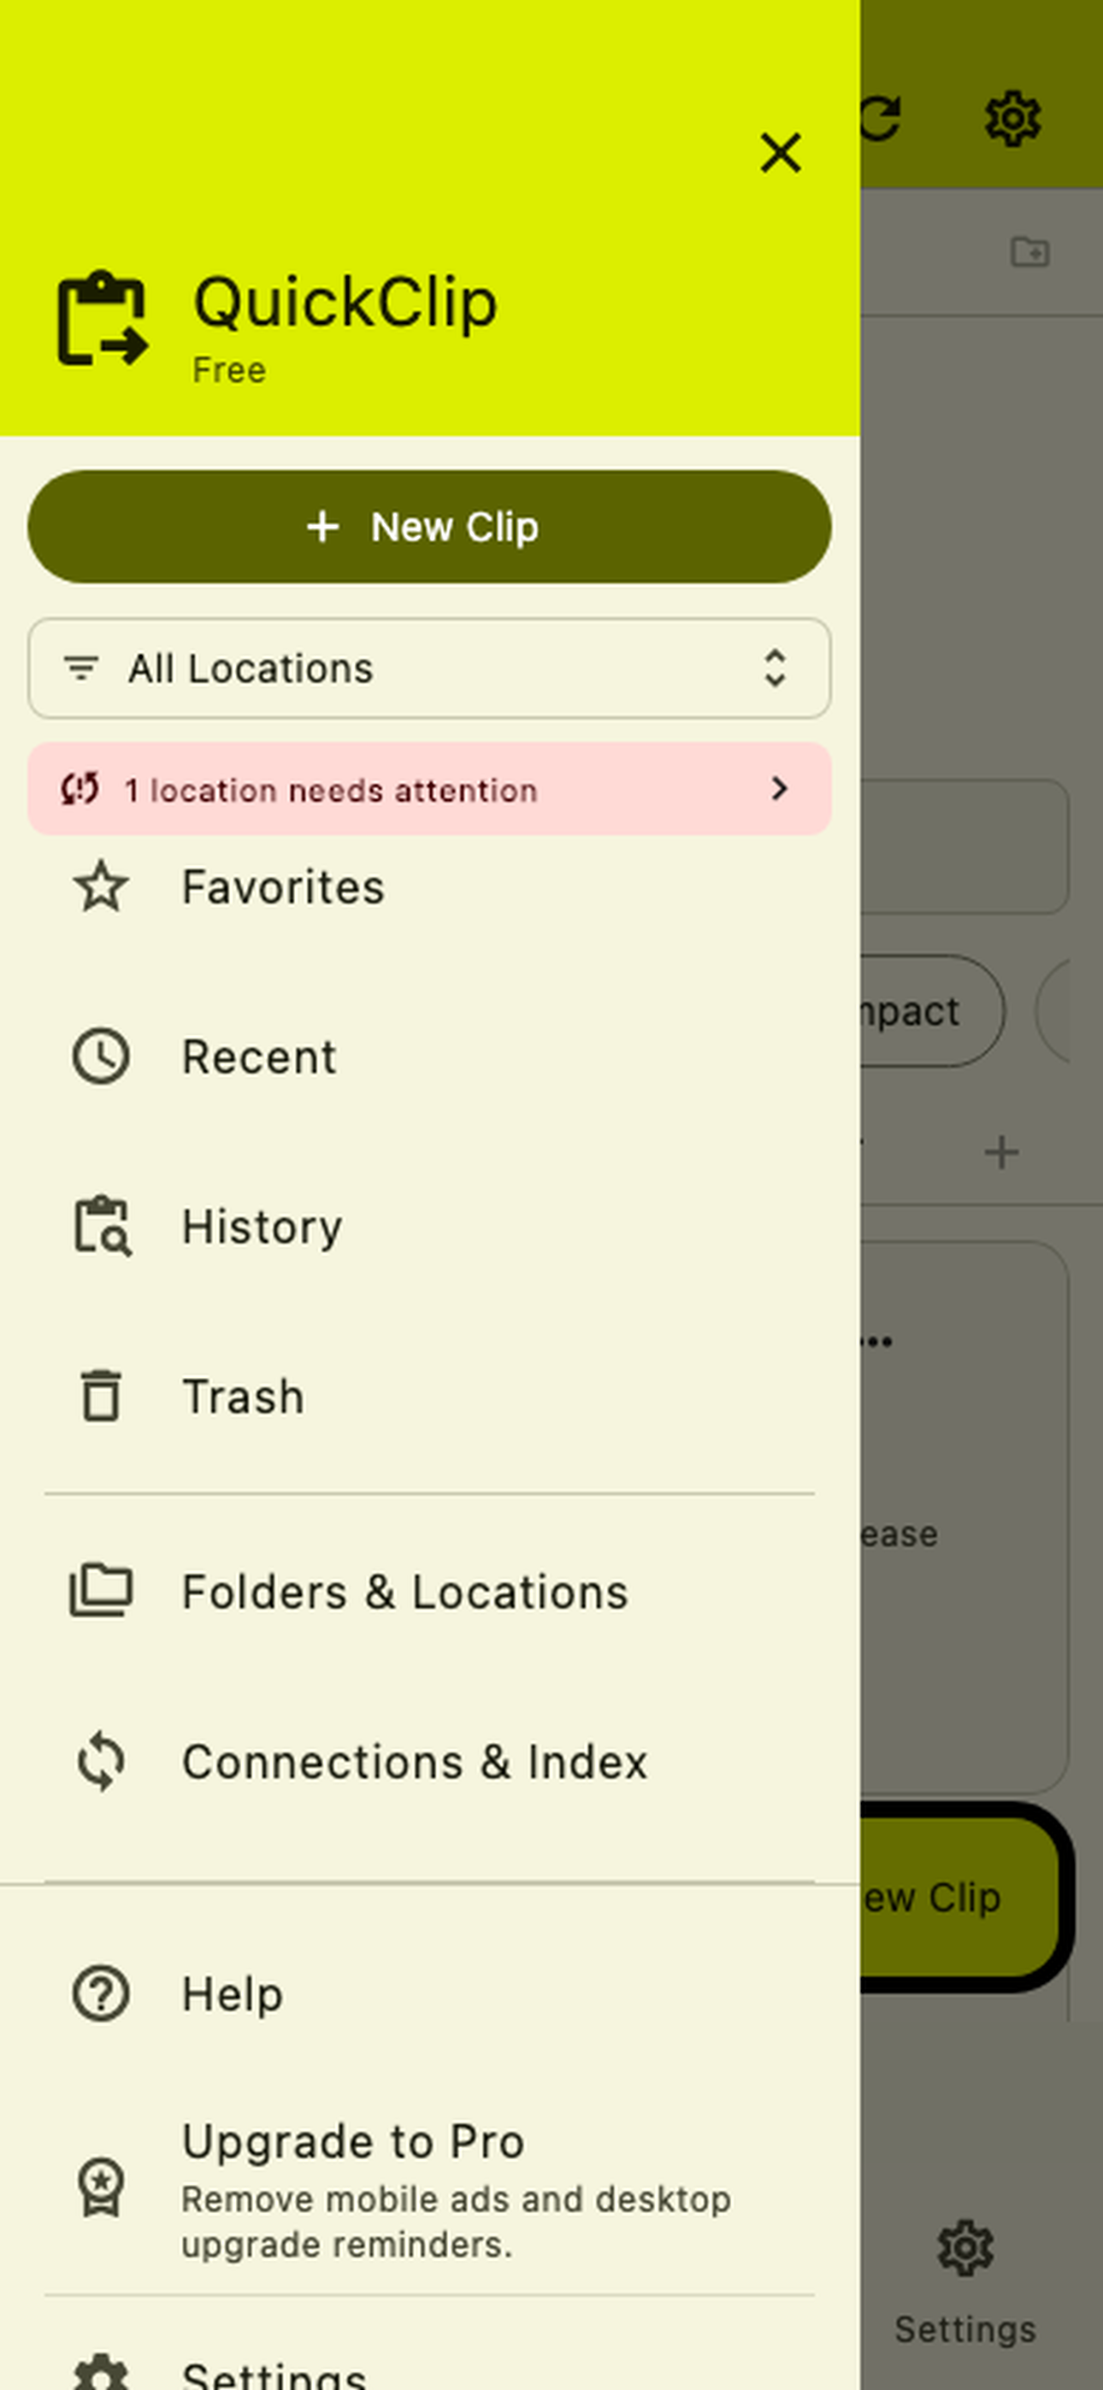This screenshot has height=2390, width=1103.
Task: Open the '1 location needs attention' alert
Action: pyautogui.click(x=429, y=789)
